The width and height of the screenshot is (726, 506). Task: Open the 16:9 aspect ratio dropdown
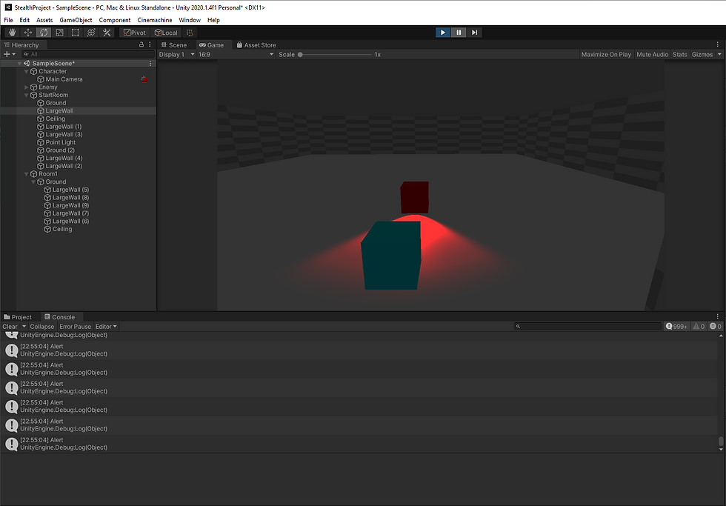(x=236, y=55)
